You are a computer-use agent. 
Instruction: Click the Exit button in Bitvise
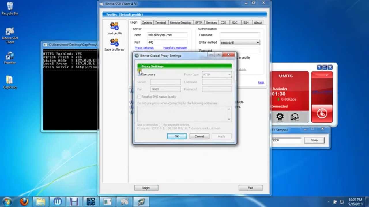pyautogui.click(x=251, y=188)
